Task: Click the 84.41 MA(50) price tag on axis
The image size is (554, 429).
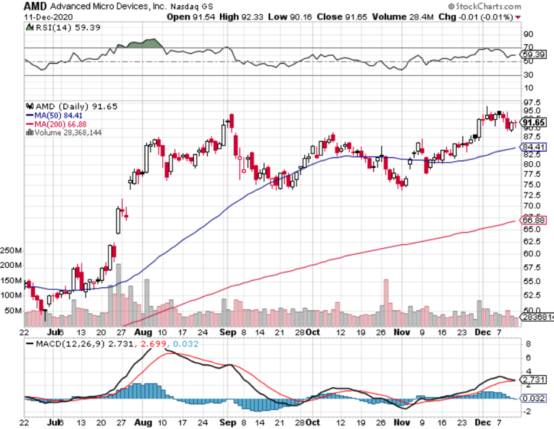Action: click(x=533, y=147)
